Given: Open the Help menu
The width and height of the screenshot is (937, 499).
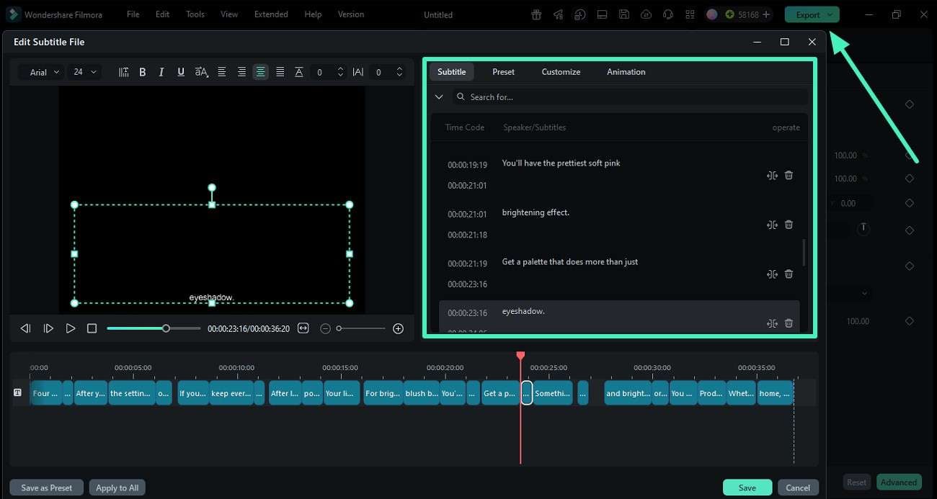Looking at the screenshot, I should [x=313, y=14].
